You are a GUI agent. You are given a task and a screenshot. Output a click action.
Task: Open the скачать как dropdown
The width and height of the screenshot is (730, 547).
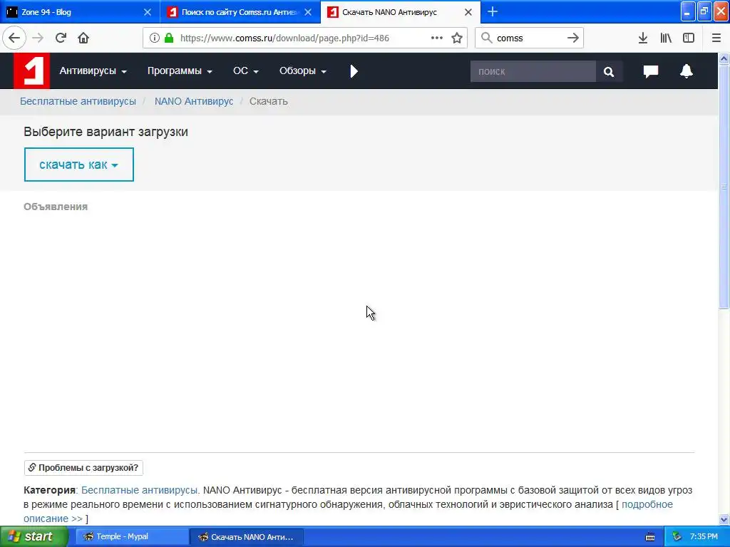78,165
